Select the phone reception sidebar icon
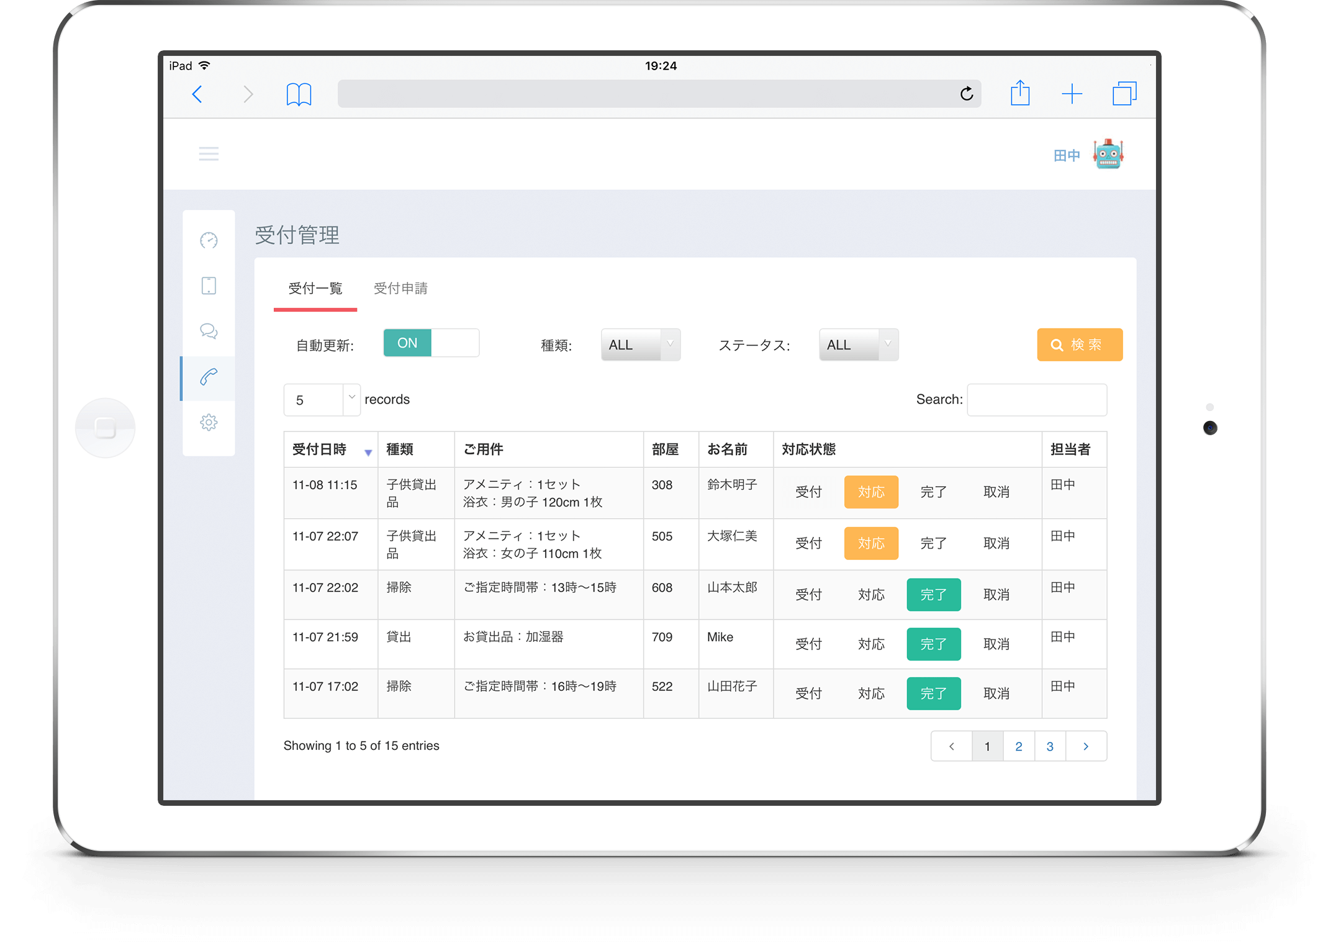Image resolution: width=1328 pixels, height=948 pixels. point(209,377)
